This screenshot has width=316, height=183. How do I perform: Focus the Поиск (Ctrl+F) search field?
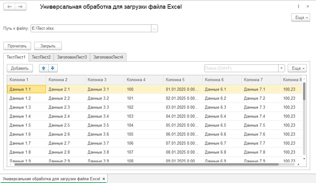[x=241, y=68]
